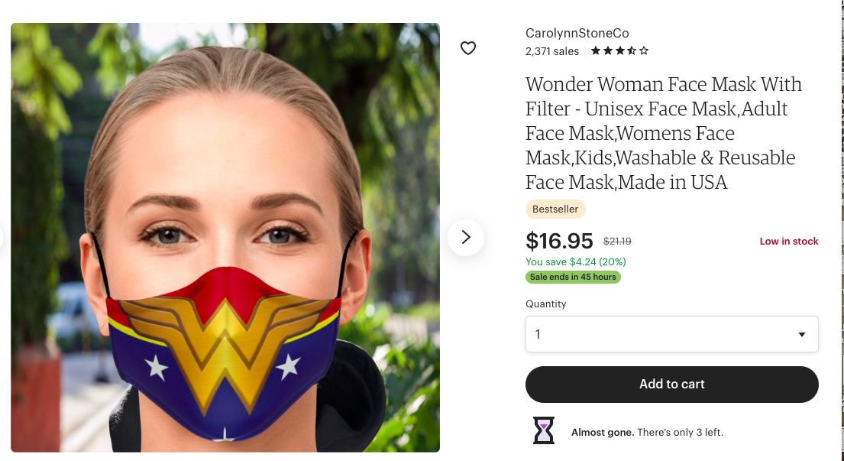Click the Wonder Woman Face Mask title
This screenshot has width=844, height=461.
pos(663,133)
